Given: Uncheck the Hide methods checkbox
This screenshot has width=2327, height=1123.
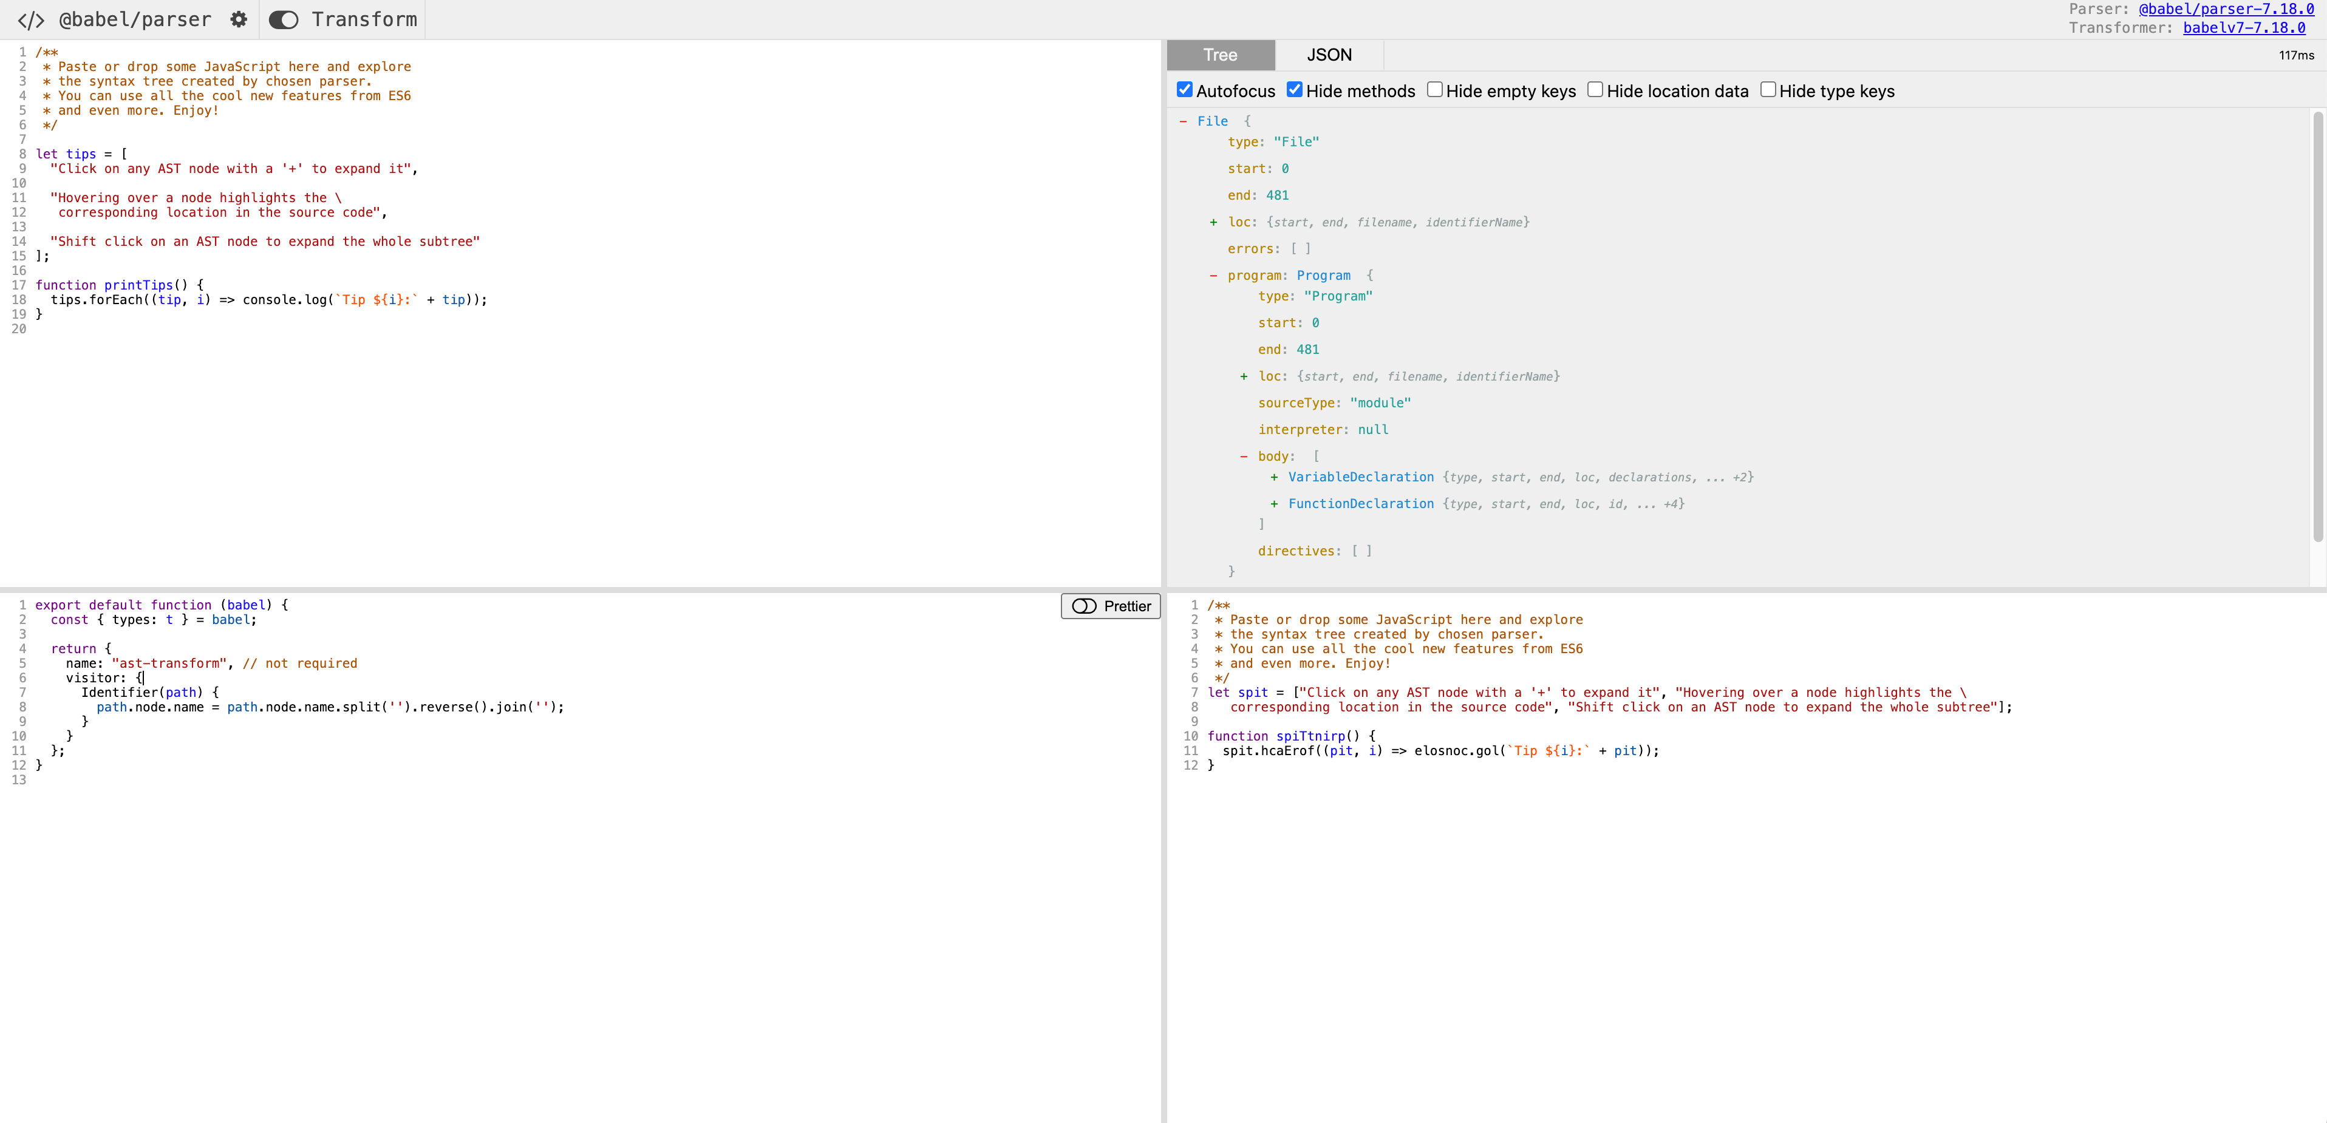Looking at the screenshot, I should [1295, 89].
